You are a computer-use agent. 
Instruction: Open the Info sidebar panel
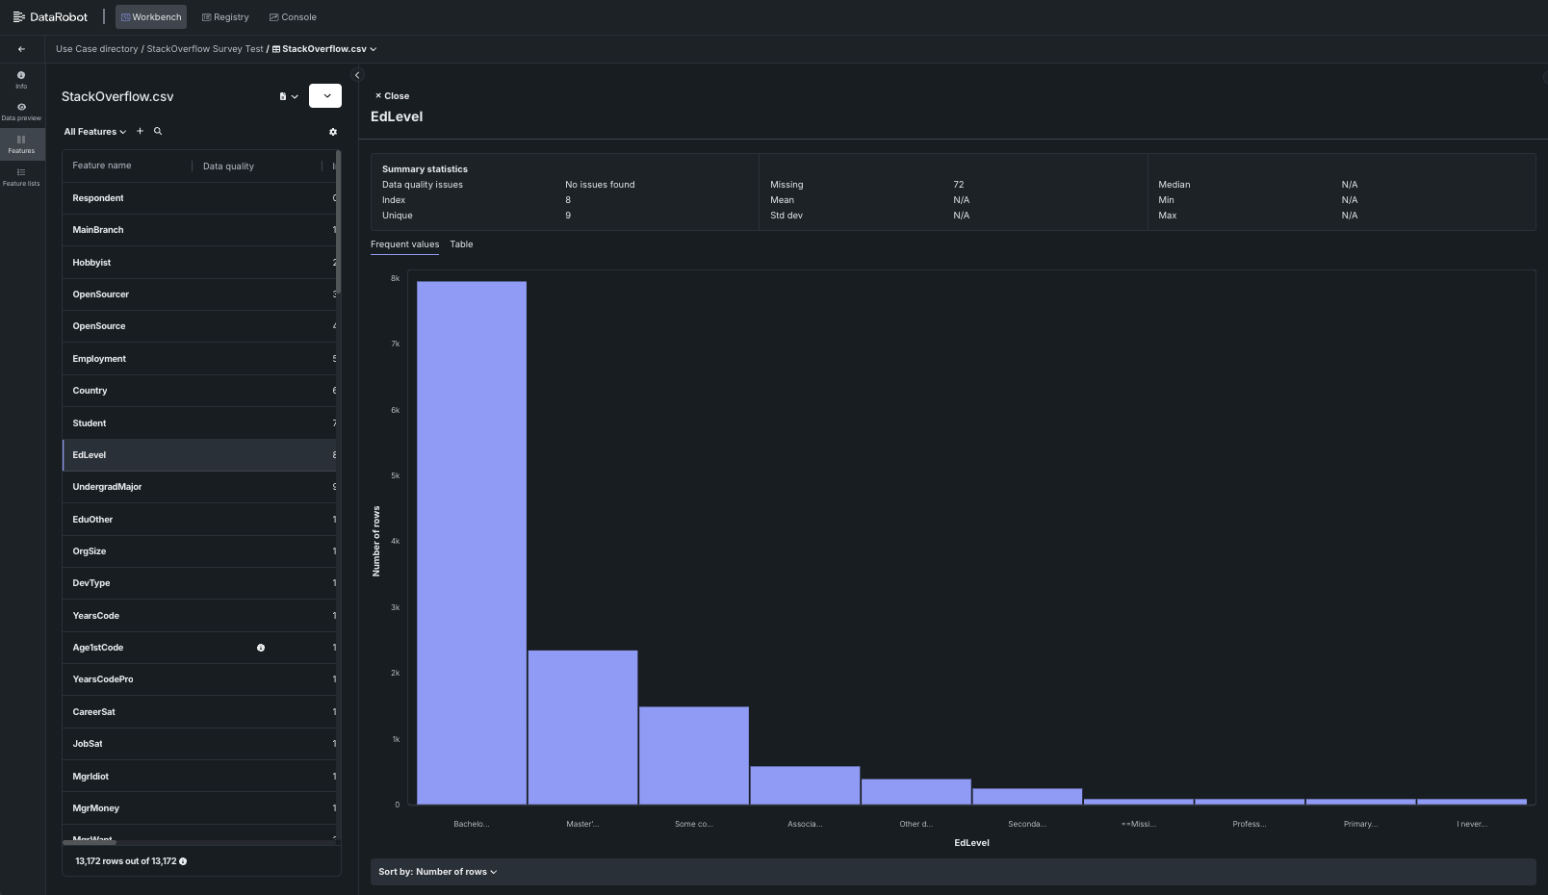point(21,79)
